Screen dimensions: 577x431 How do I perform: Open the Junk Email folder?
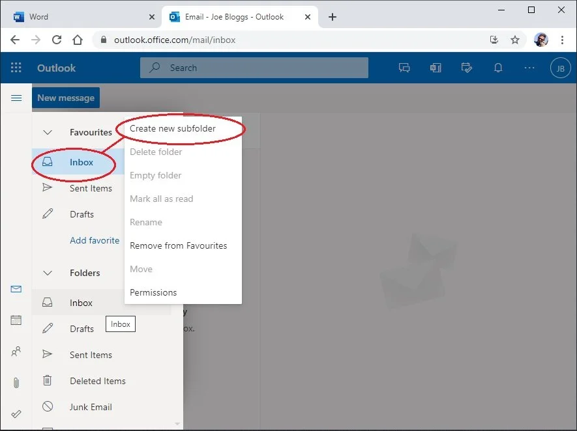tap(102, 407)
